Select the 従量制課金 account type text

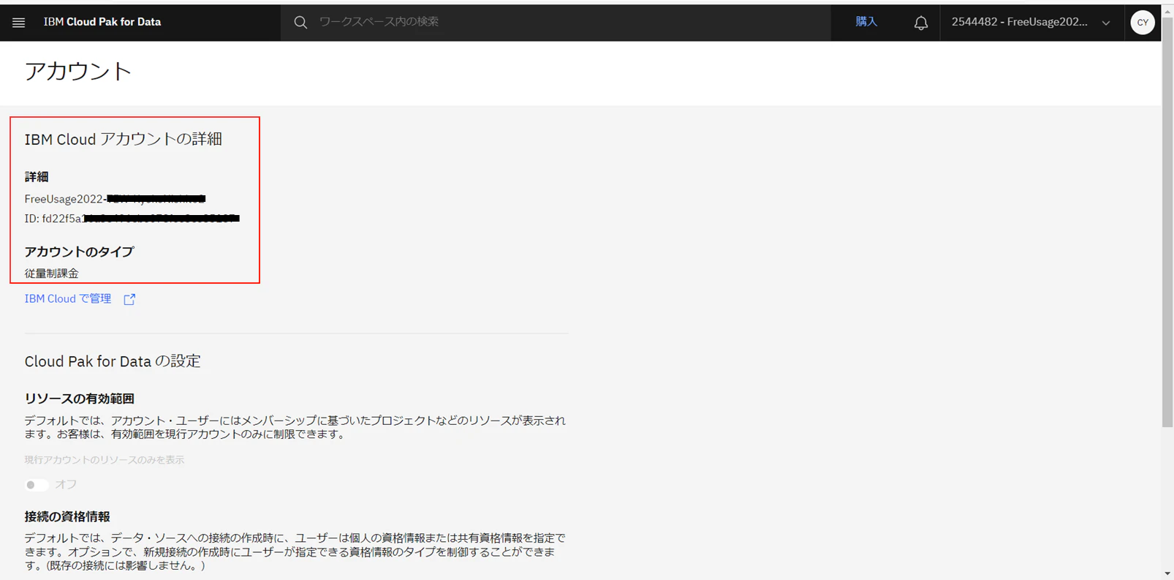click(x=52, y=274)
